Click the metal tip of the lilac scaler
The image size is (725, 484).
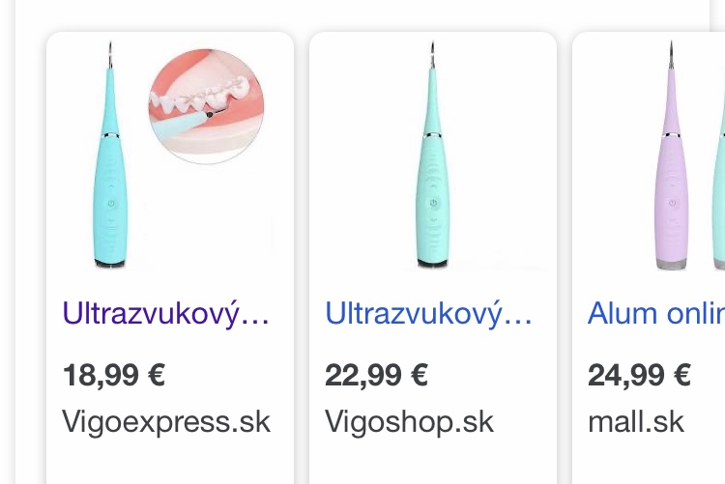[x=672, y=54]
